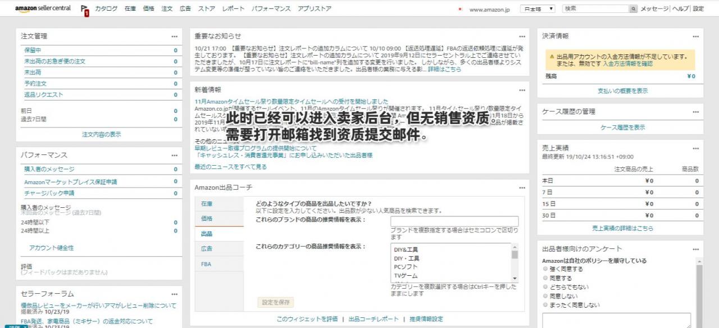Open the notification flag with badge 1

(84, 10)
